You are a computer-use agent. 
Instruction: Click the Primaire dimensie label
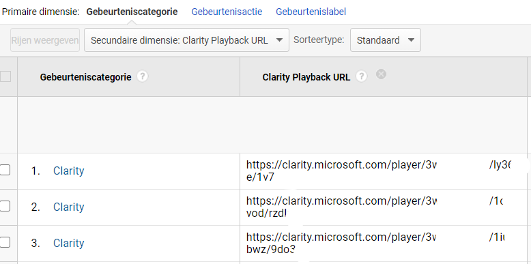coord(41,12)
